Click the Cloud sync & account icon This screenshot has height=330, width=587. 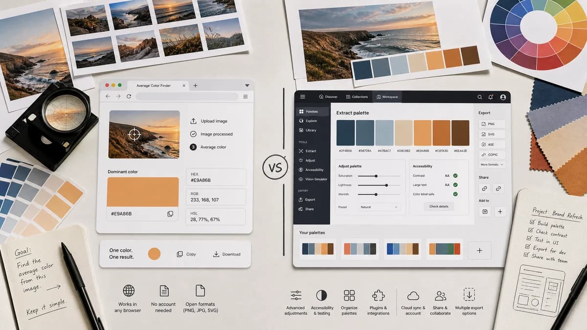coord(413,295)
